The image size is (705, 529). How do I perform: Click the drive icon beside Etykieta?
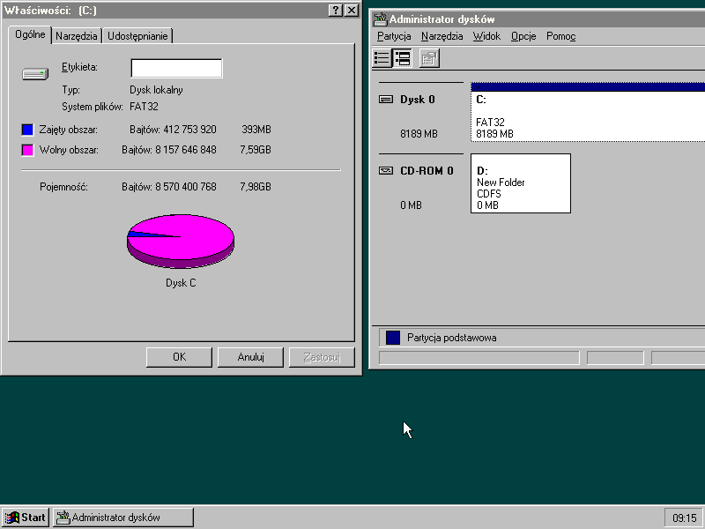pyautogui.click(x=35, y=73)
